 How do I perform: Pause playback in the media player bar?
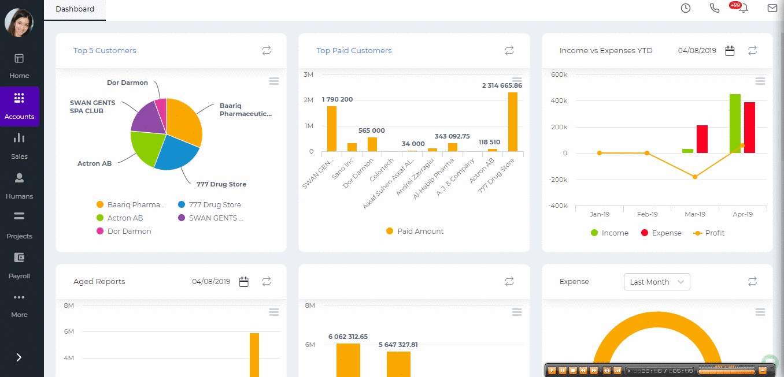pos(563,370)
